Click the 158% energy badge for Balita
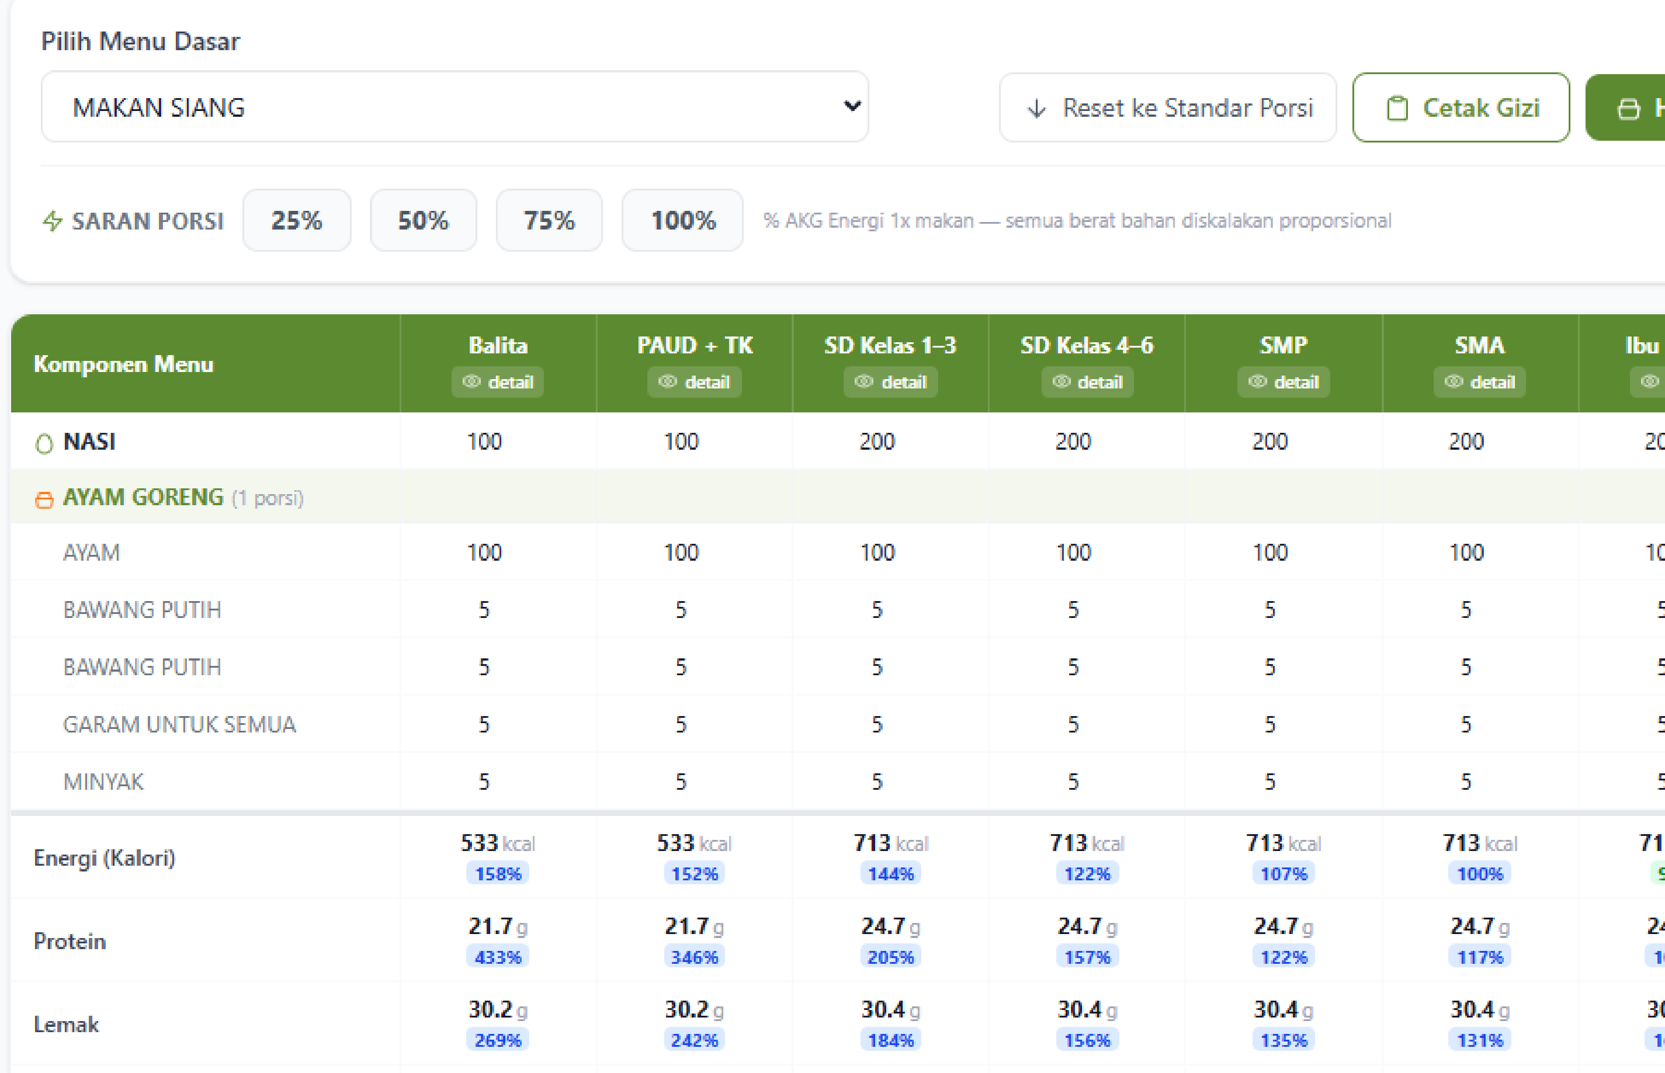The width and height of the screenshot is (1665, 1073). 497,874
